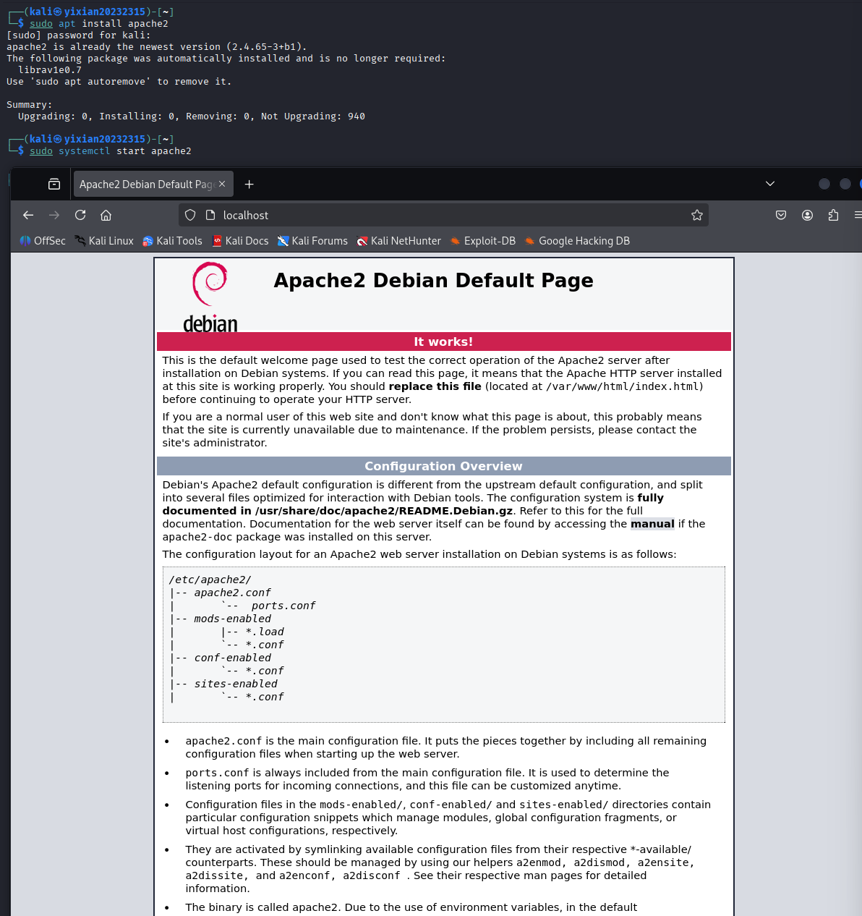The image size is (862, 916).
Task: Click ports.conf in the config layout
Action: (283, 606)
